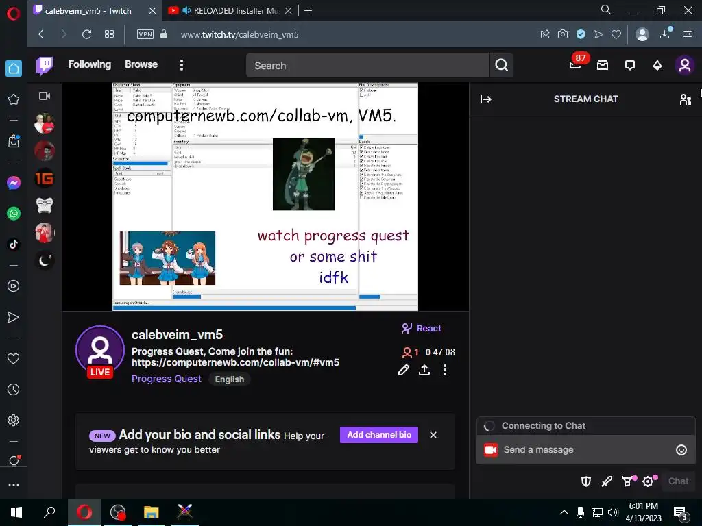Open chat settings gear
Viewport: 702px width, 526px height.
[649, 481]
